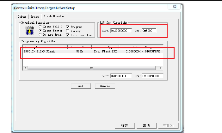
Task: Toggle the Program checkbox
Action: pyautogui.click(x=68, y=27)
